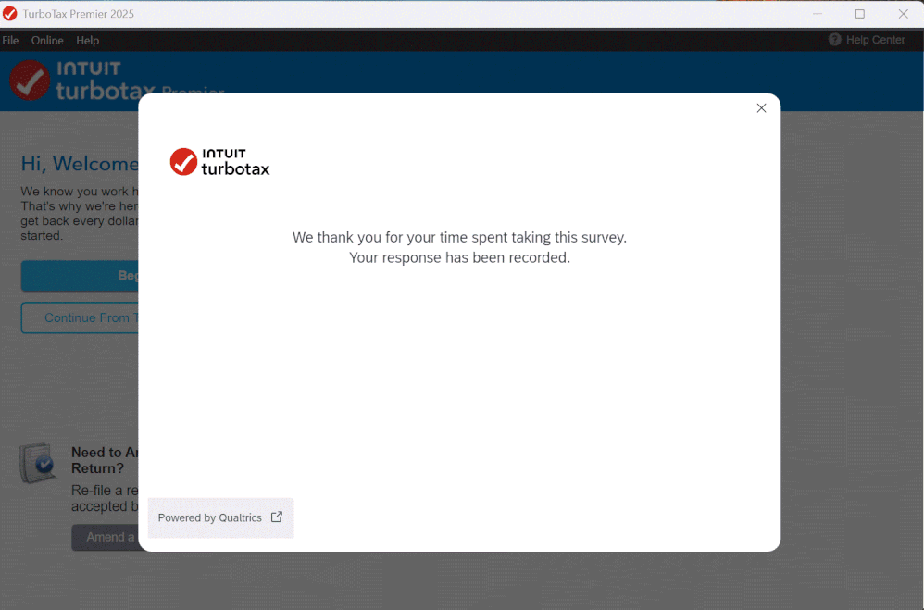
Task: Click the amend return document icon
Action: [x=38, y=463]
